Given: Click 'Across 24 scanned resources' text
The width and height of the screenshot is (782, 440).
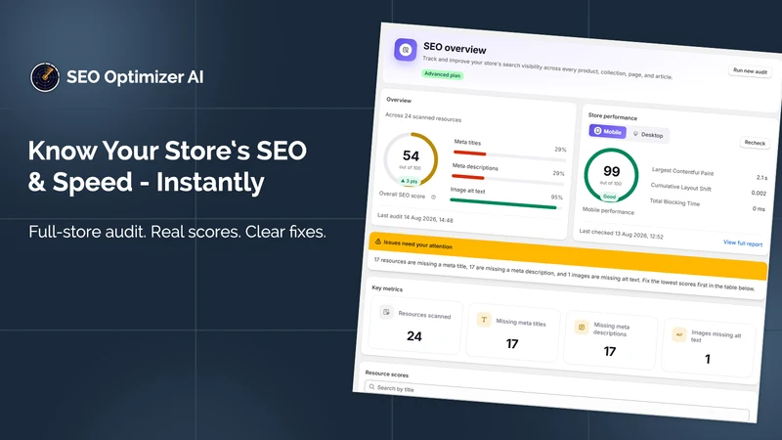Looking at the screenshot, I should (x=423, y=117).
